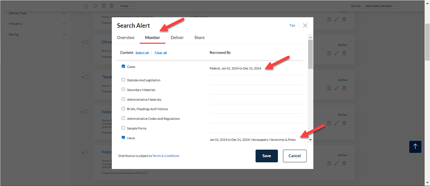Tick the checkbox for alert number 6

click(x=87, y=152)
